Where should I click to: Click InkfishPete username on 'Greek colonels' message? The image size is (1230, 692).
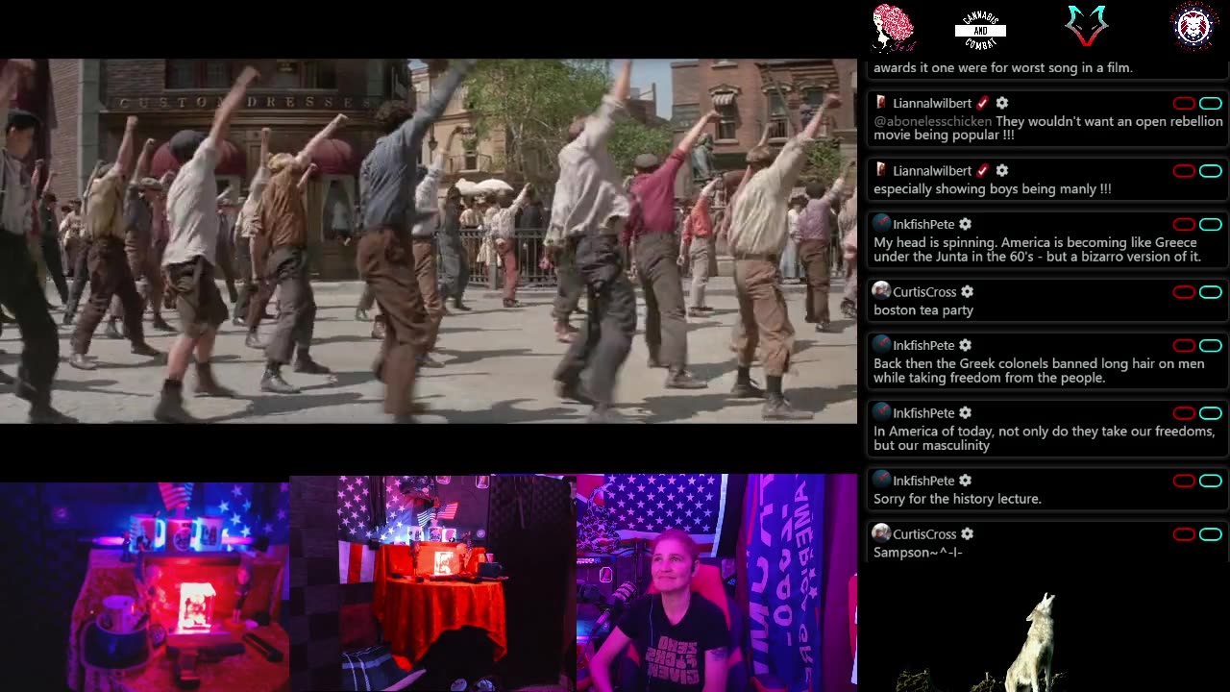pos(923,345)
